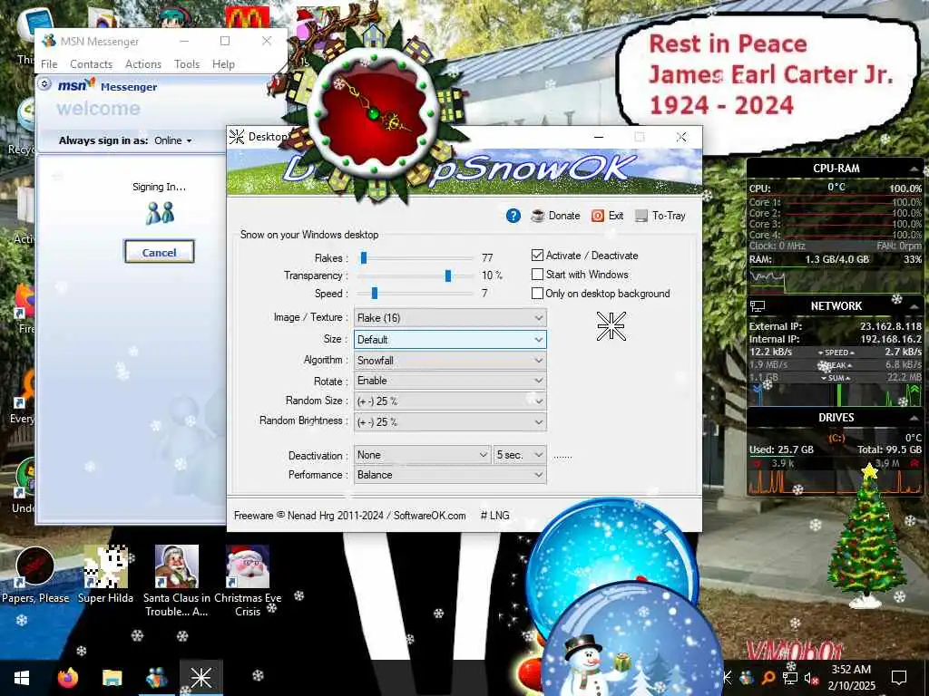
Task: Open the Deactivation dropdown set to None
Action: pos(422,455)
